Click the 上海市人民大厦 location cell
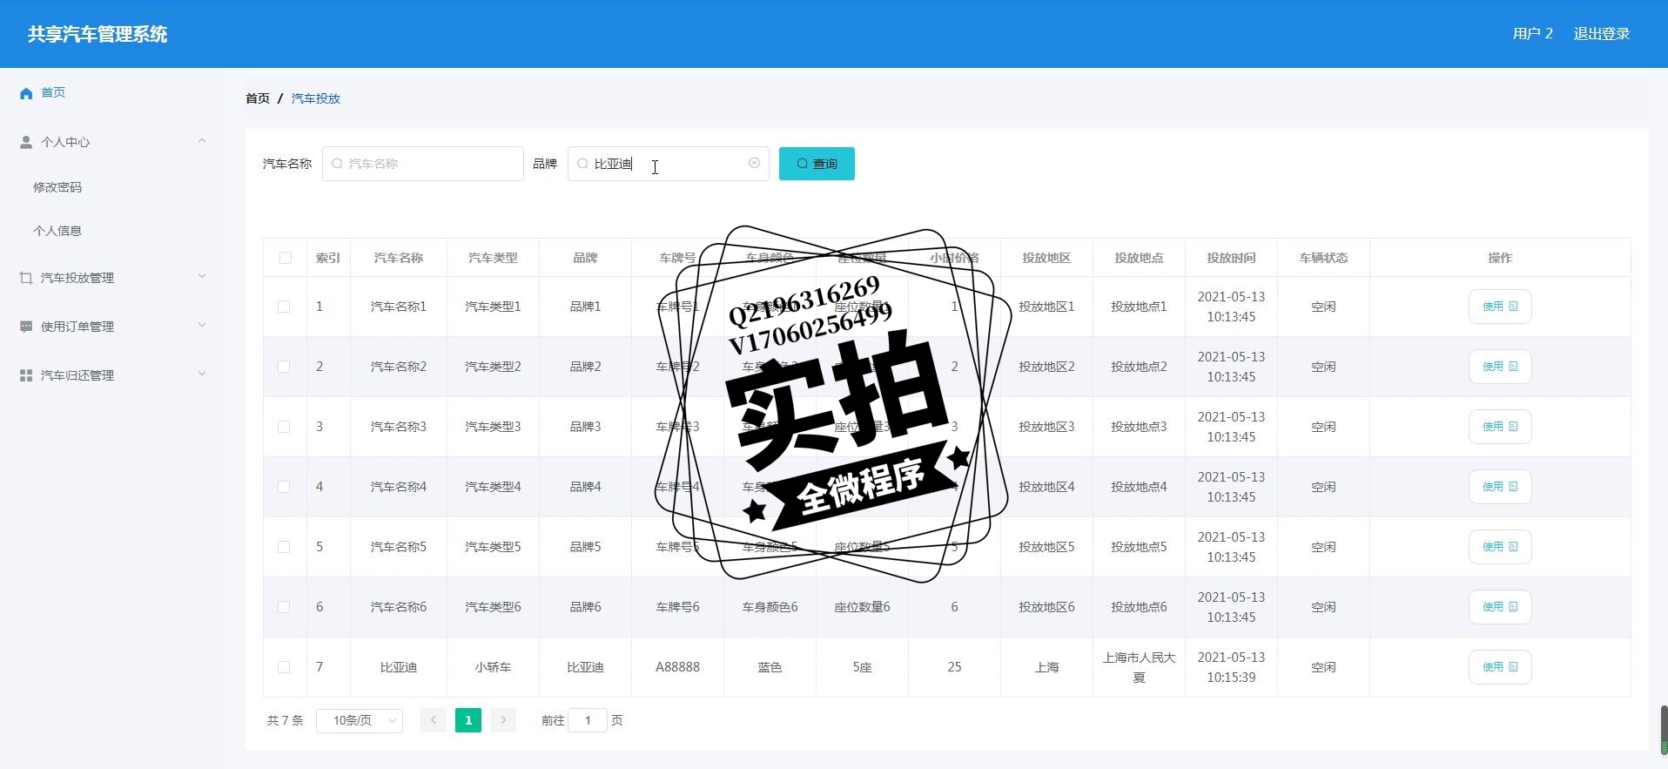Viewport: 1668px width, 769px height. pyautogui.click(x=1139, y=667)
